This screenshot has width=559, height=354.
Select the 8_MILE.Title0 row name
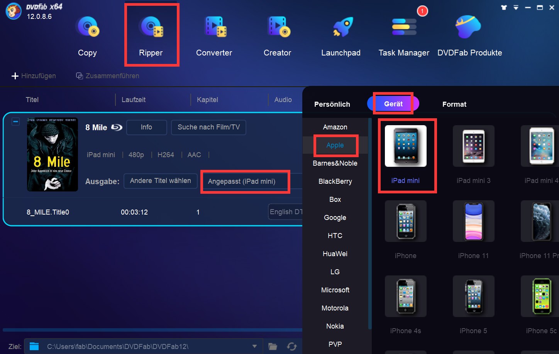click(x=48, y=212)
